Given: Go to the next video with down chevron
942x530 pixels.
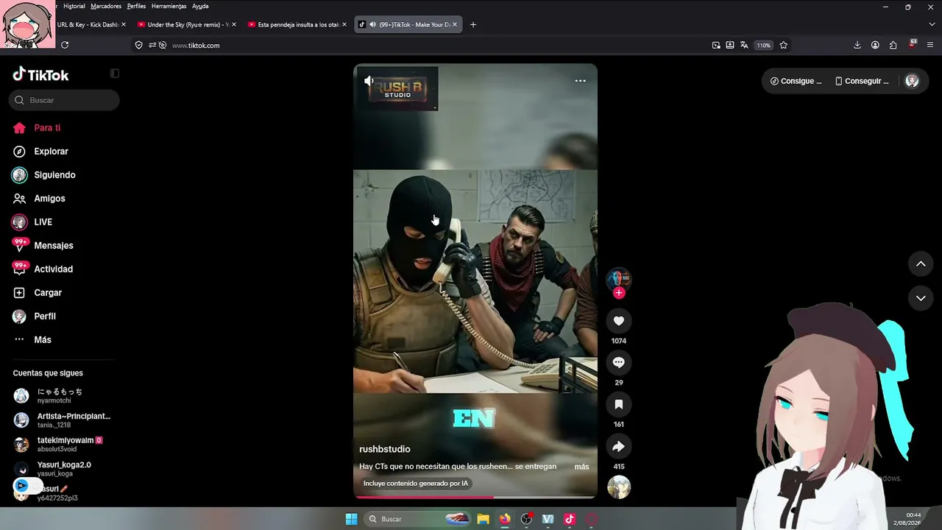Looking at the screenshot, I should point(921,298).
